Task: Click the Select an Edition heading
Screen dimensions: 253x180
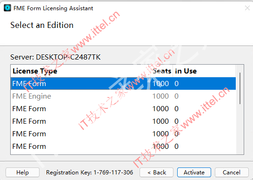Action: (x=42, y=25)
